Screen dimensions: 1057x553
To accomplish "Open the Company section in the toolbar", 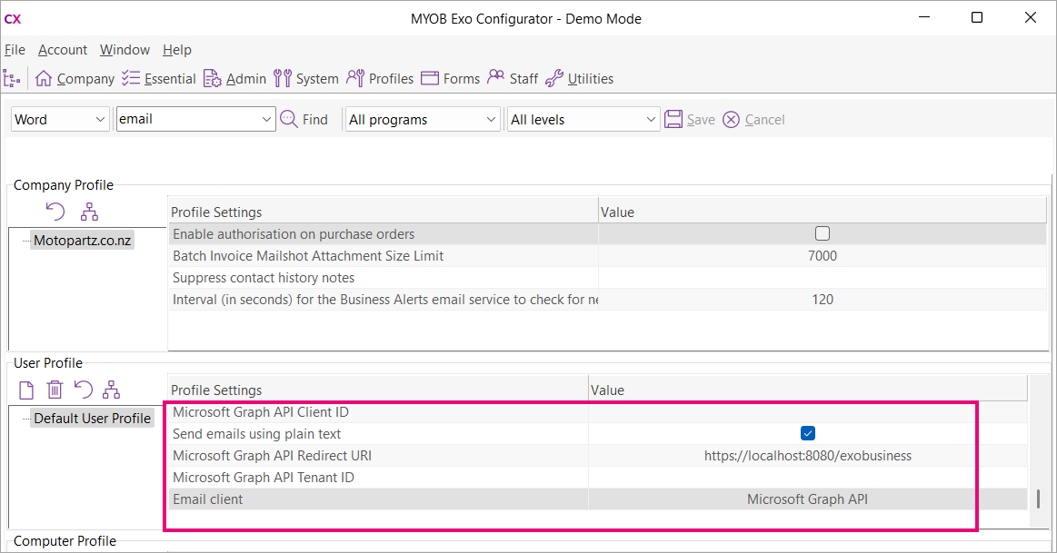I will pyautogui.click(x=75, y=78).
